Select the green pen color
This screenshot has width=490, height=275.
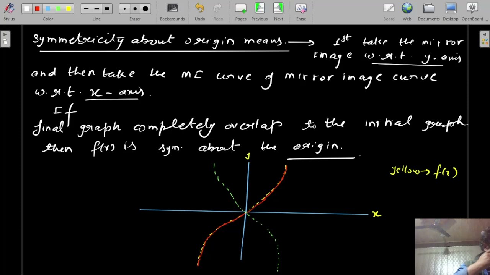(58, 9)
